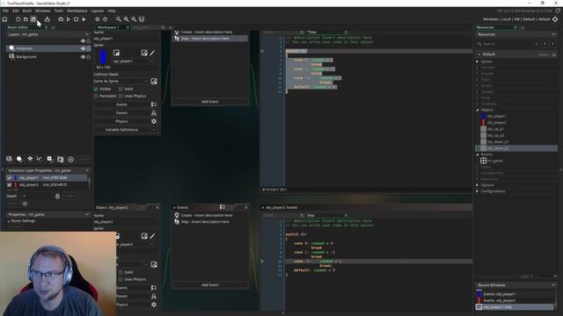563x316 pixels.
Task: Create a new project from toolbar
Action: (18, 19)
